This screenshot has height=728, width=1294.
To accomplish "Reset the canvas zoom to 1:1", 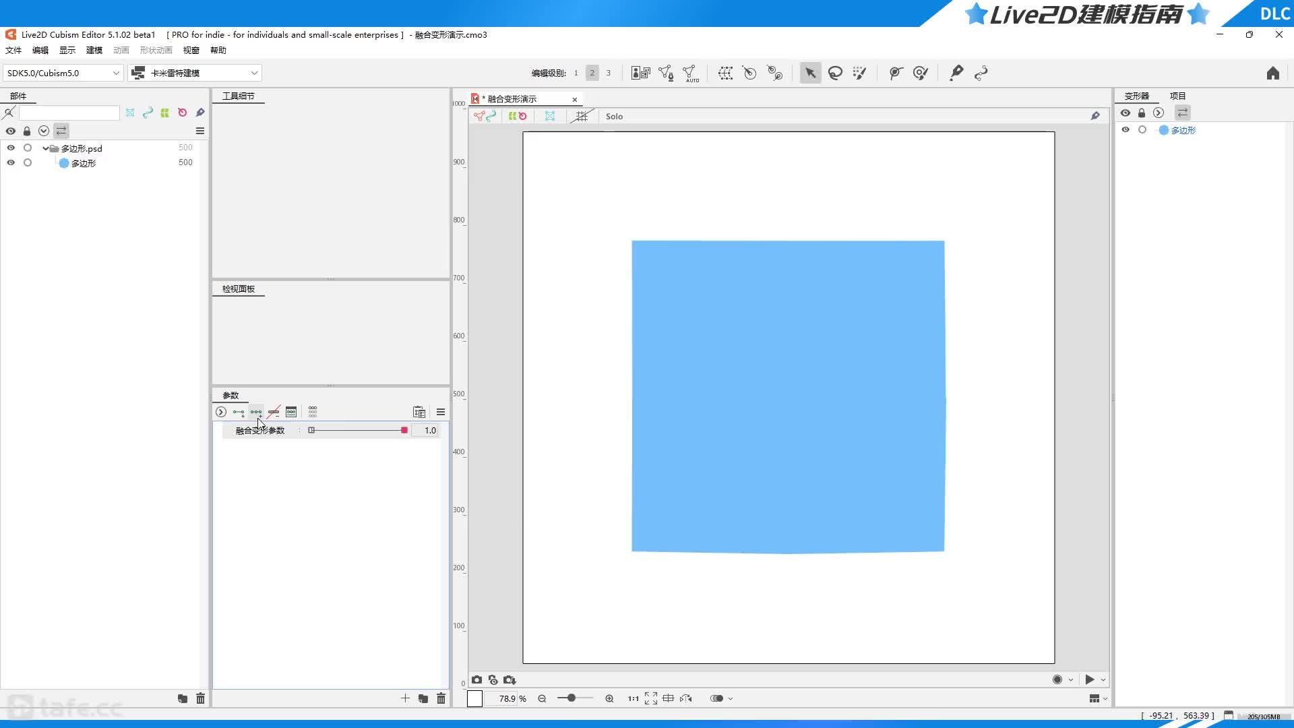I will coord(634,698).
